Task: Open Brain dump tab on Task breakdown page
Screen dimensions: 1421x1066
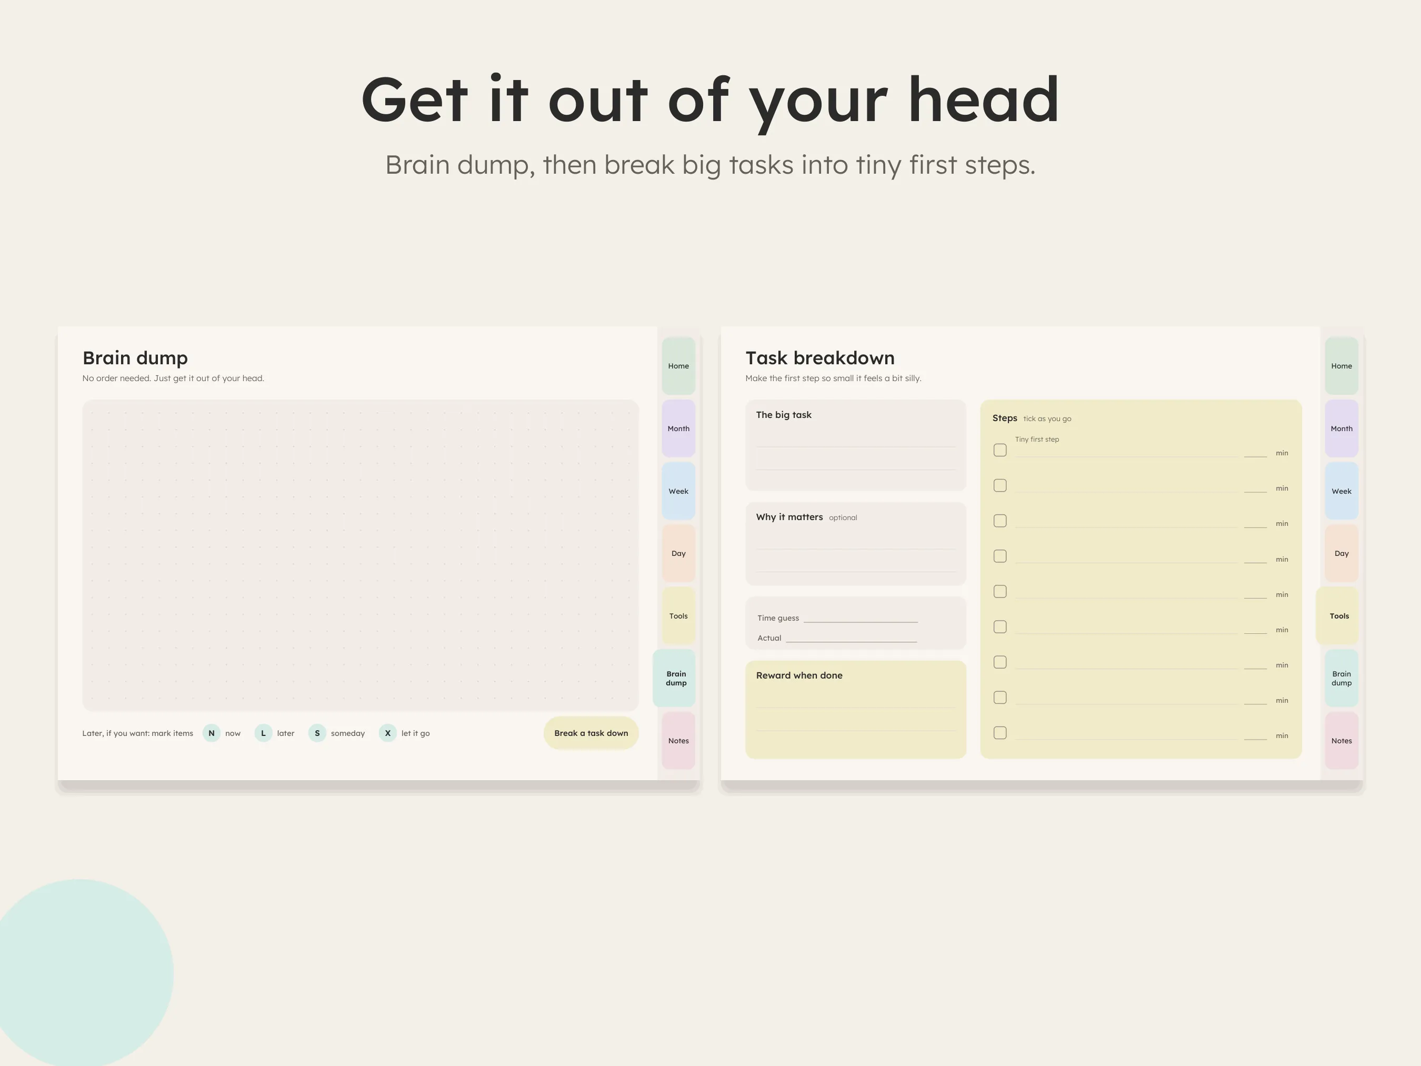Action: pyautogui.click(x=1342, y=679)
